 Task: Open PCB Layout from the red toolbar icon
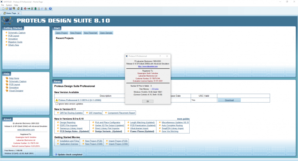[25, 9]
